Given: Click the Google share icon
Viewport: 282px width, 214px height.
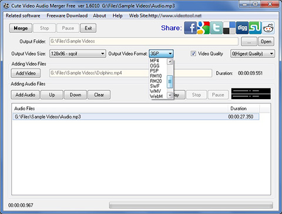Looking at the screenshot, I should (203, 28).
